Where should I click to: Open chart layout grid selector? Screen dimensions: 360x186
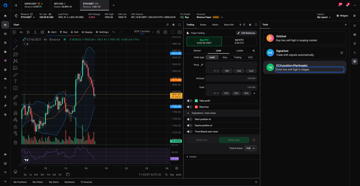(x=42, y=32)
